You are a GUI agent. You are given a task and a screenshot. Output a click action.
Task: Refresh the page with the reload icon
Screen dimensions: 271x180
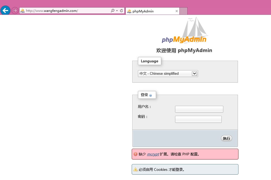tap(121, 11)
